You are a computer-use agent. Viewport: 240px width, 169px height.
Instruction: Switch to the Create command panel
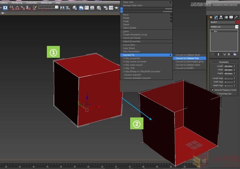[211, 17]
